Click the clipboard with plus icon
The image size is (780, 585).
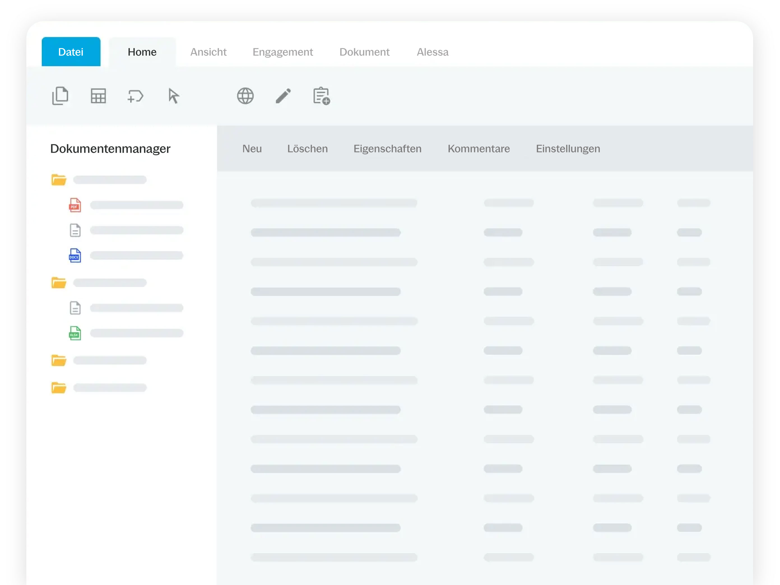click(321, 96)
